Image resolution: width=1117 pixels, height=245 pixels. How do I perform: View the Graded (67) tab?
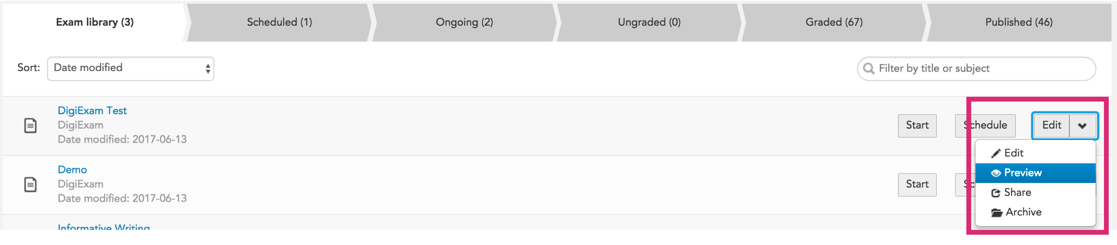834,22
